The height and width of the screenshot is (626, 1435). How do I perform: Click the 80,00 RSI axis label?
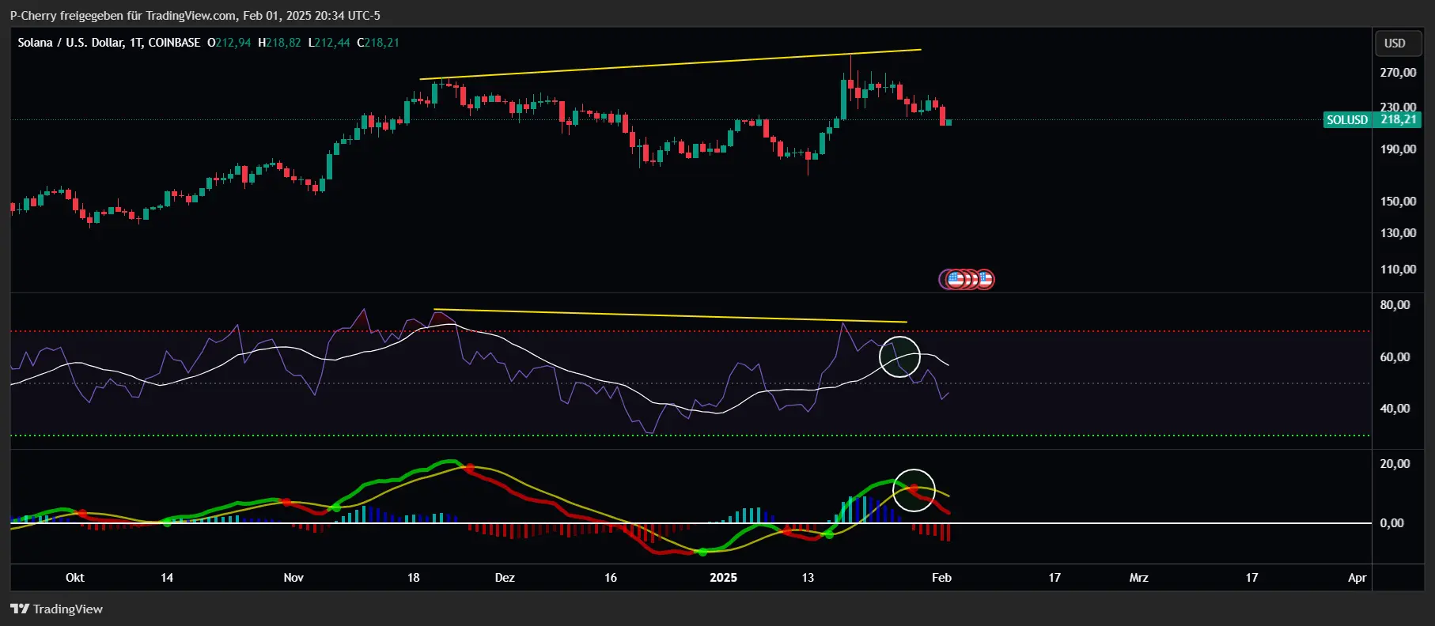[x=1395, y=305]
